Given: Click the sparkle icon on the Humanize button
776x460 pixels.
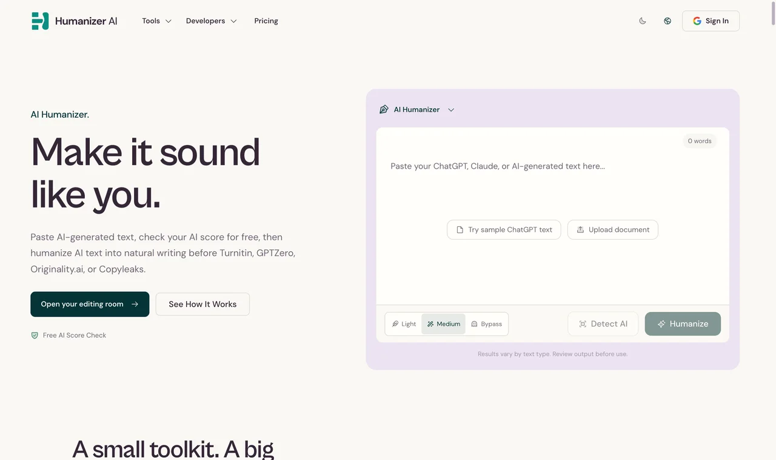Looking at the screenshot, I should point(661,324).
